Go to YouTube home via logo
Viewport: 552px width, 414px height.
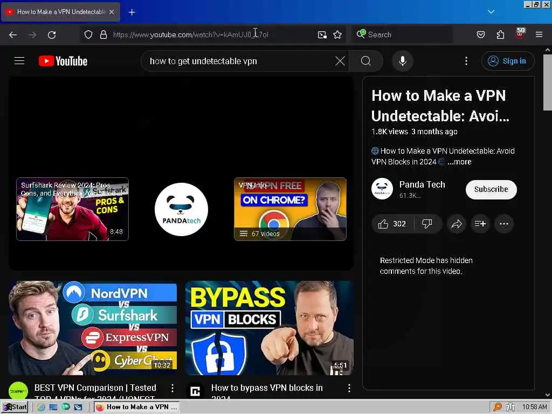[x=63, y=61]
